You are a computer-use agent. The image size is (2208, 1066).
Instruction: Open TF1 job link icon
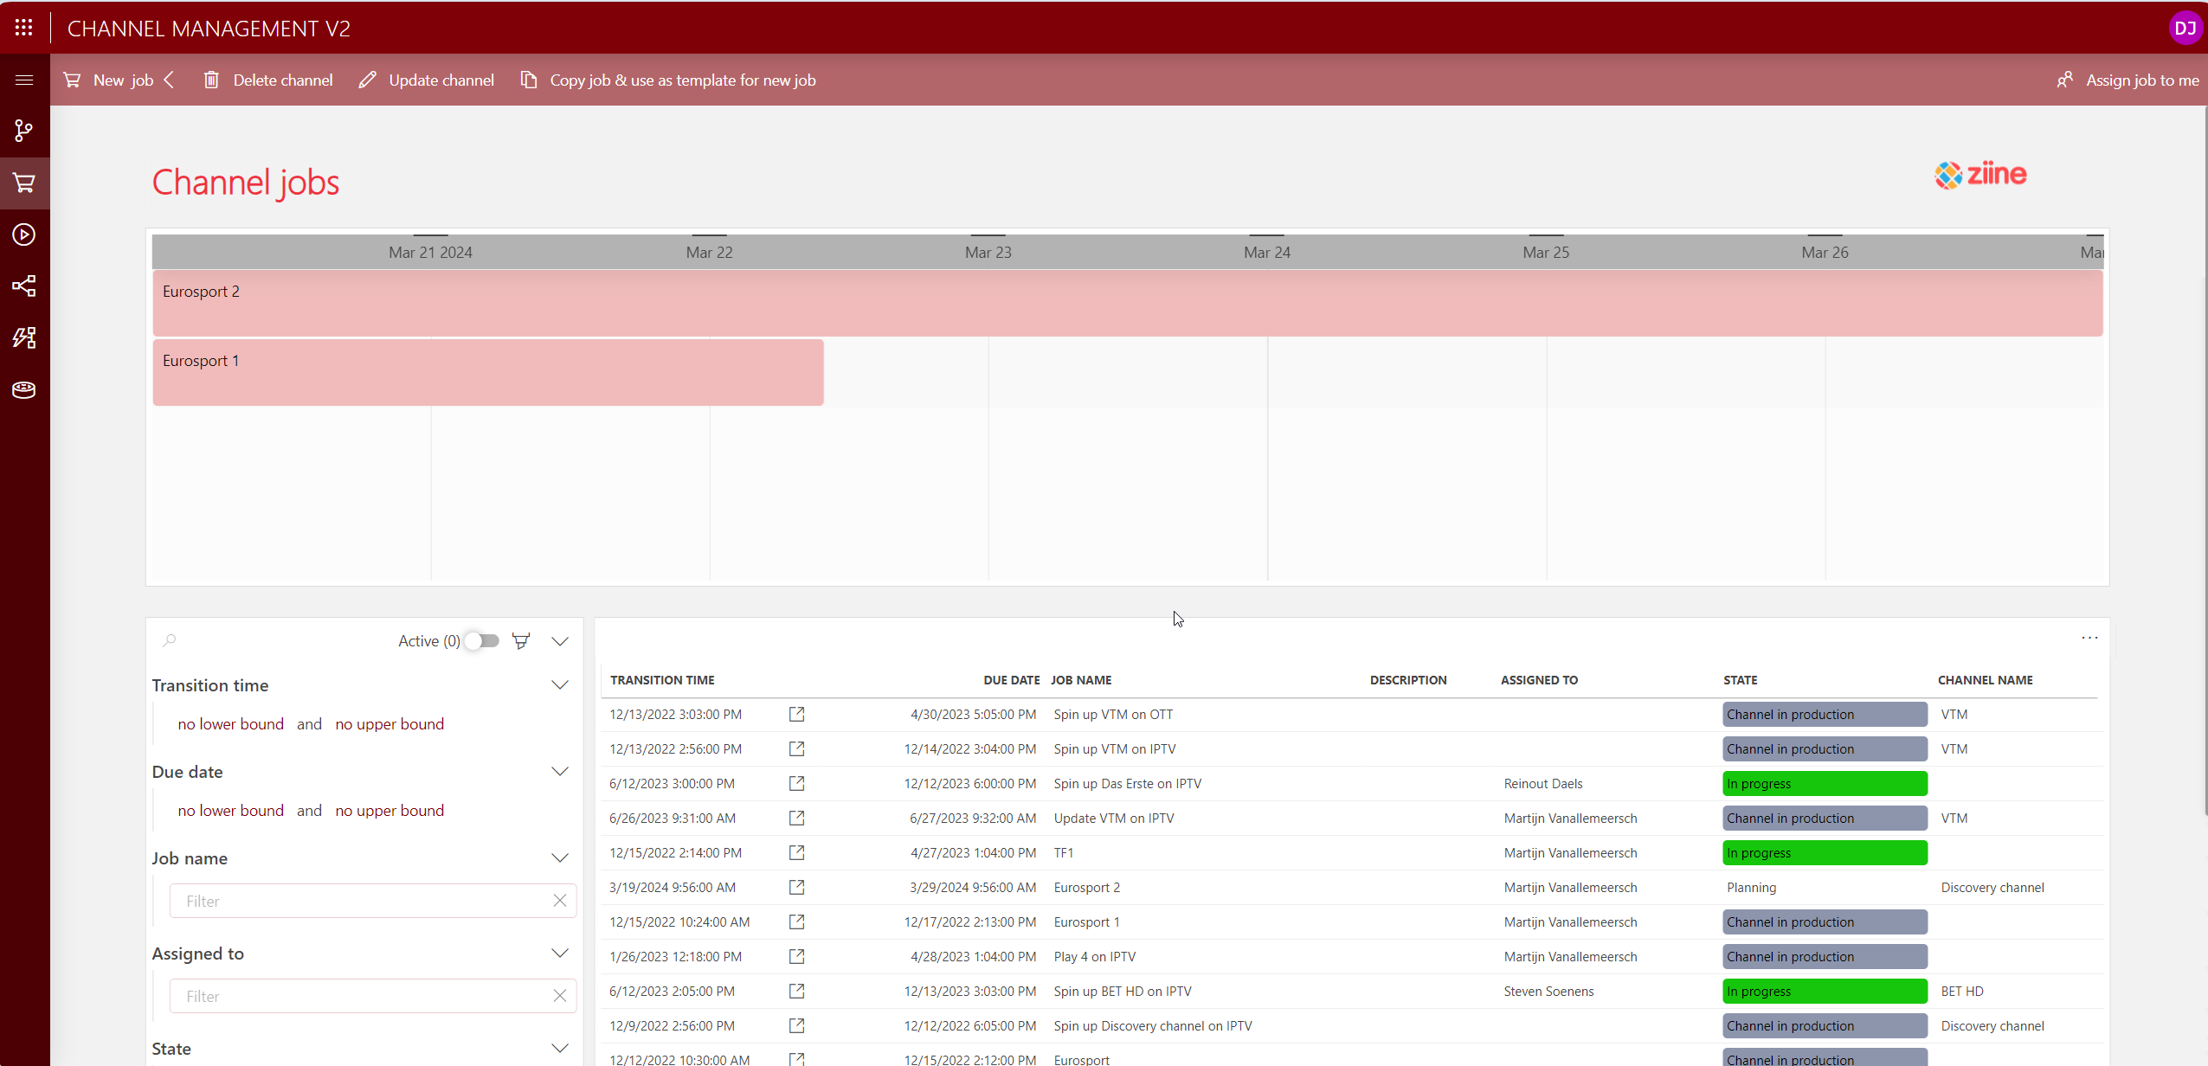[x=796, y=852]
